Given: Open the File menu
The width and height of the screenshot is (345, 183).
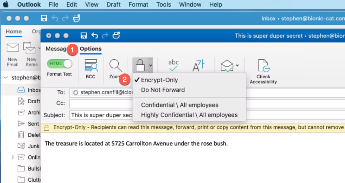Looking at the screenshot, I should click(54, 4).
